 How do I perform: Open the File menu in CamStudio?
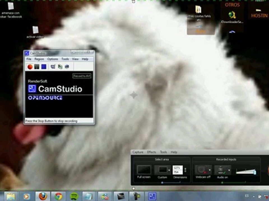pos(29,59)
